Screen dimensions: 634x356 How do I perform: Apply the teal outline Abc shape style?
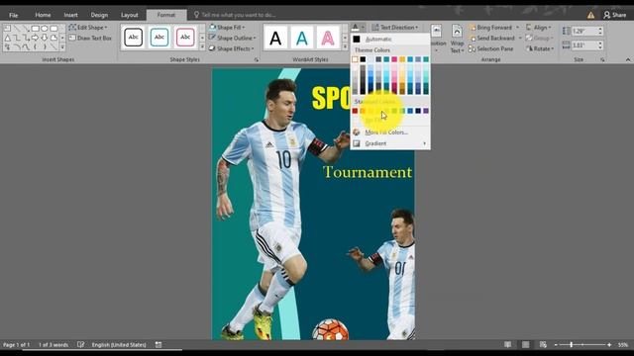click(x=159, y=38)
